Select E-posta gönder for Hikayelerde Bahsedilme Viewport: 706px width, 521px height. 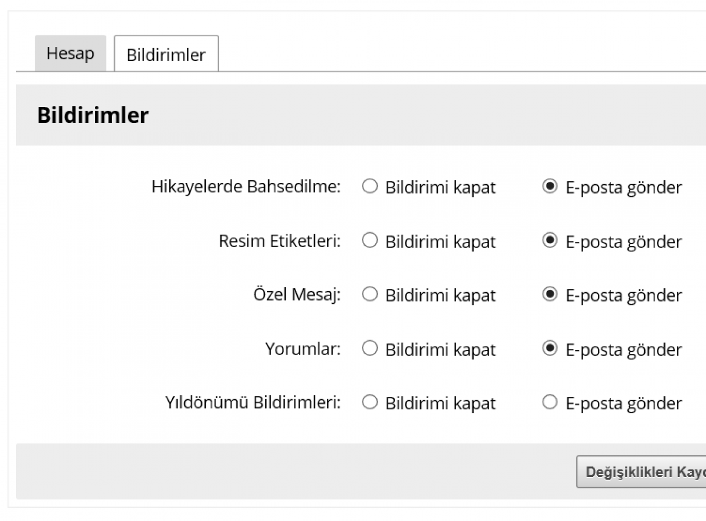tap(550, 187)
